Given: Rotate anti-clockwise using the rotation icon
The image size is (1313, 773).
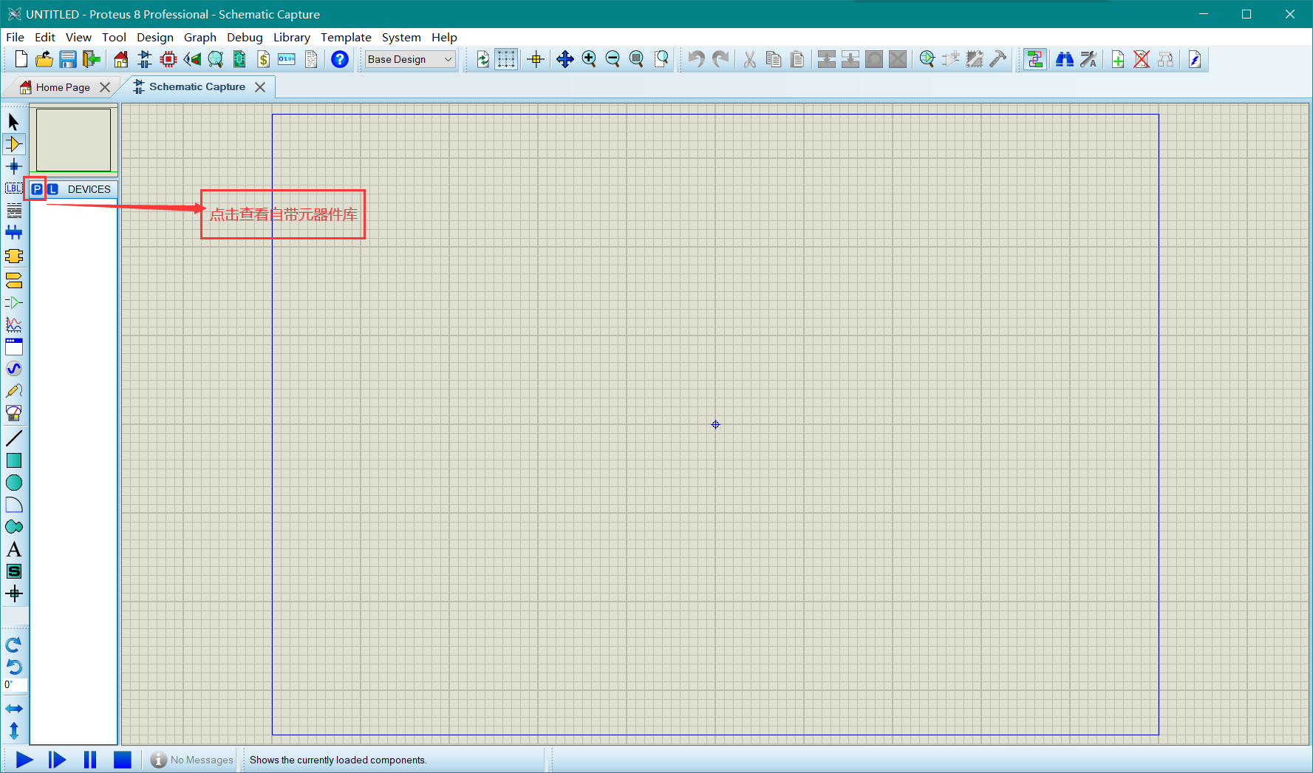Looking at the screenshot, I should click(x=14, y=667).
